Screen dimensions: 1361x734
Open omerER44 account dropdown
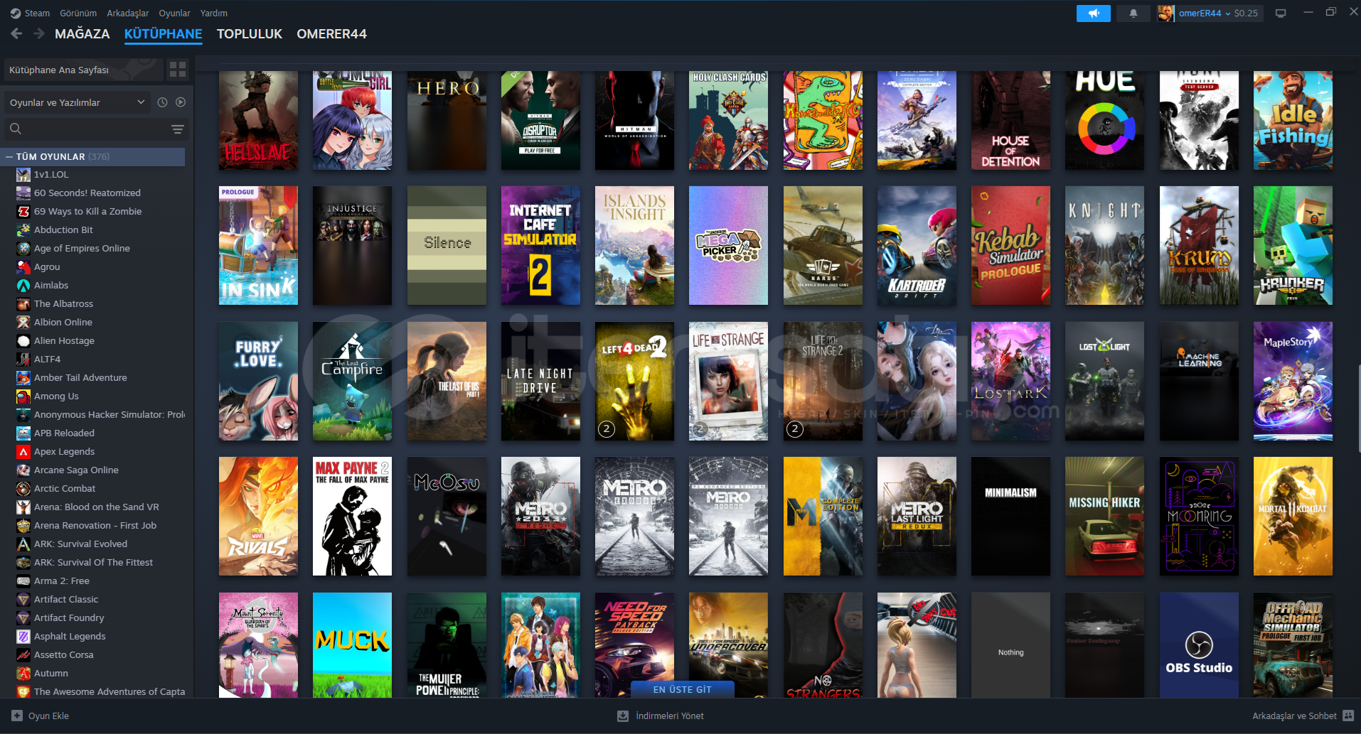tap(1205, 13)
